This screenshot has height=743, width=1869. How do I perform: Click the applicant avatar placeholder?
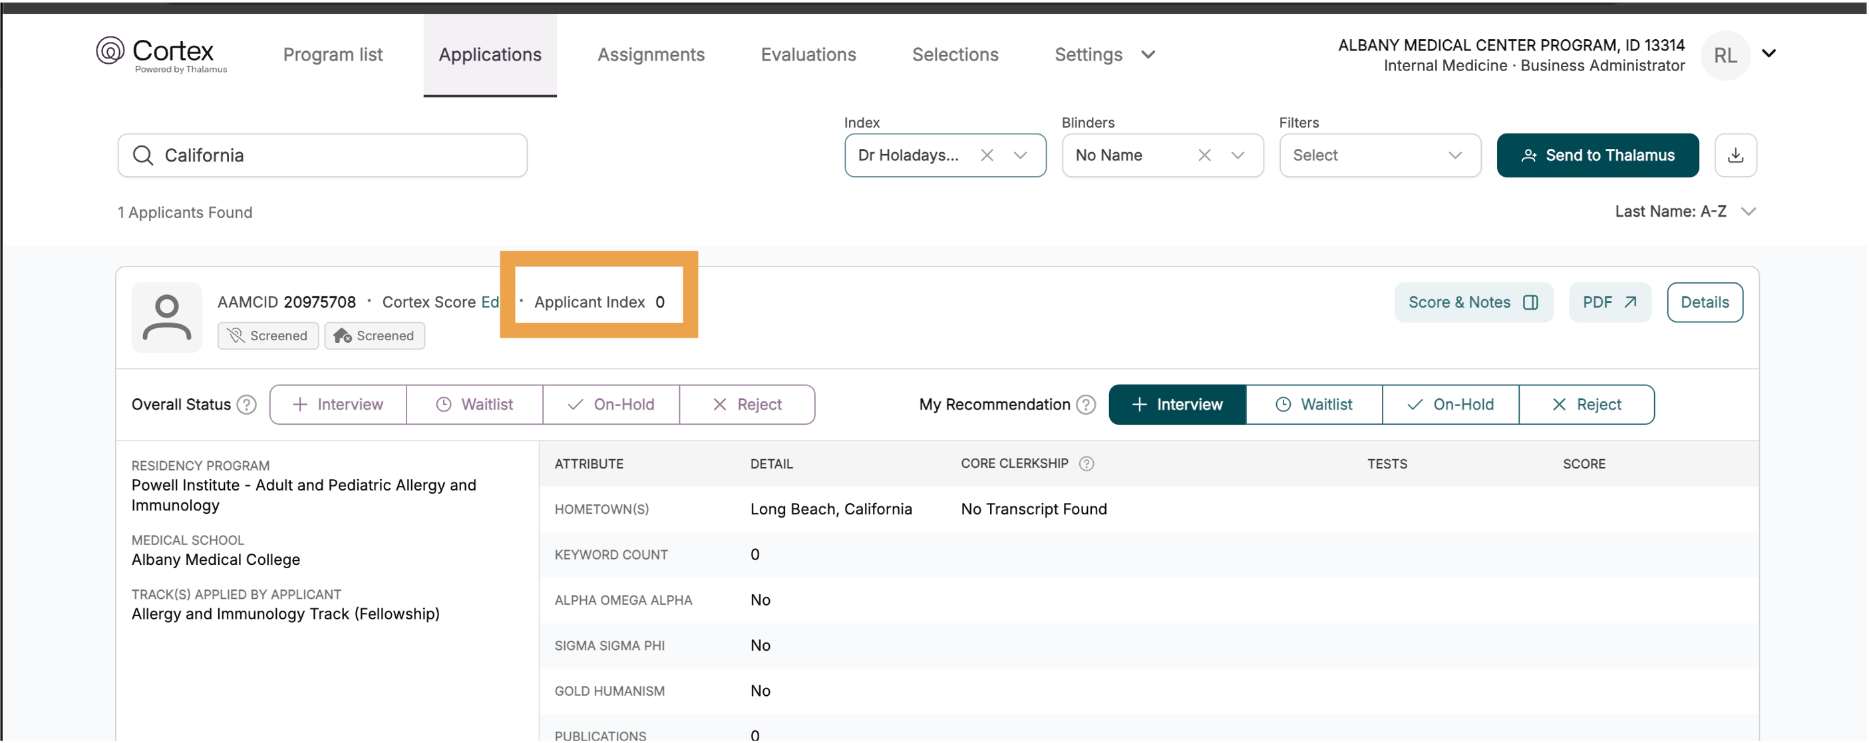pos(167,318)
